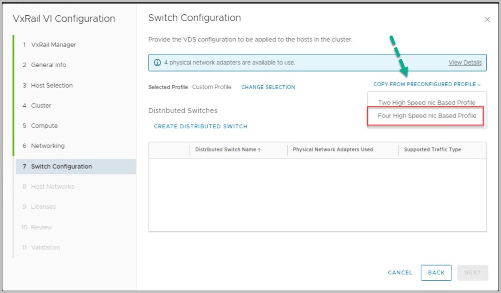501x293 pixels.
Task: Click Change Selection link
Action: click(268, 87)
